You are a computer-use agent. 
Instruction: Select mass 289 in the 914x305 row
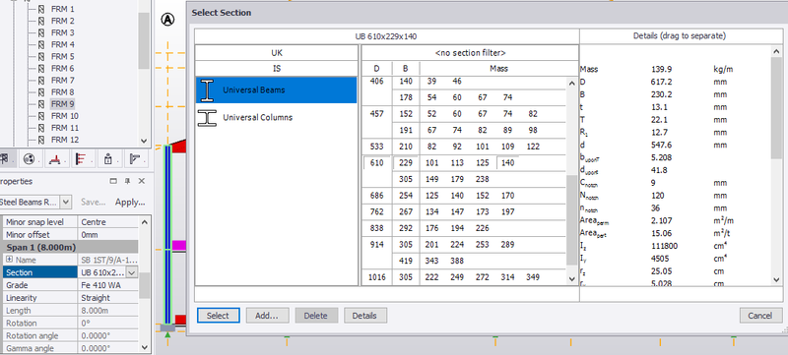click(x=507, y=245)
